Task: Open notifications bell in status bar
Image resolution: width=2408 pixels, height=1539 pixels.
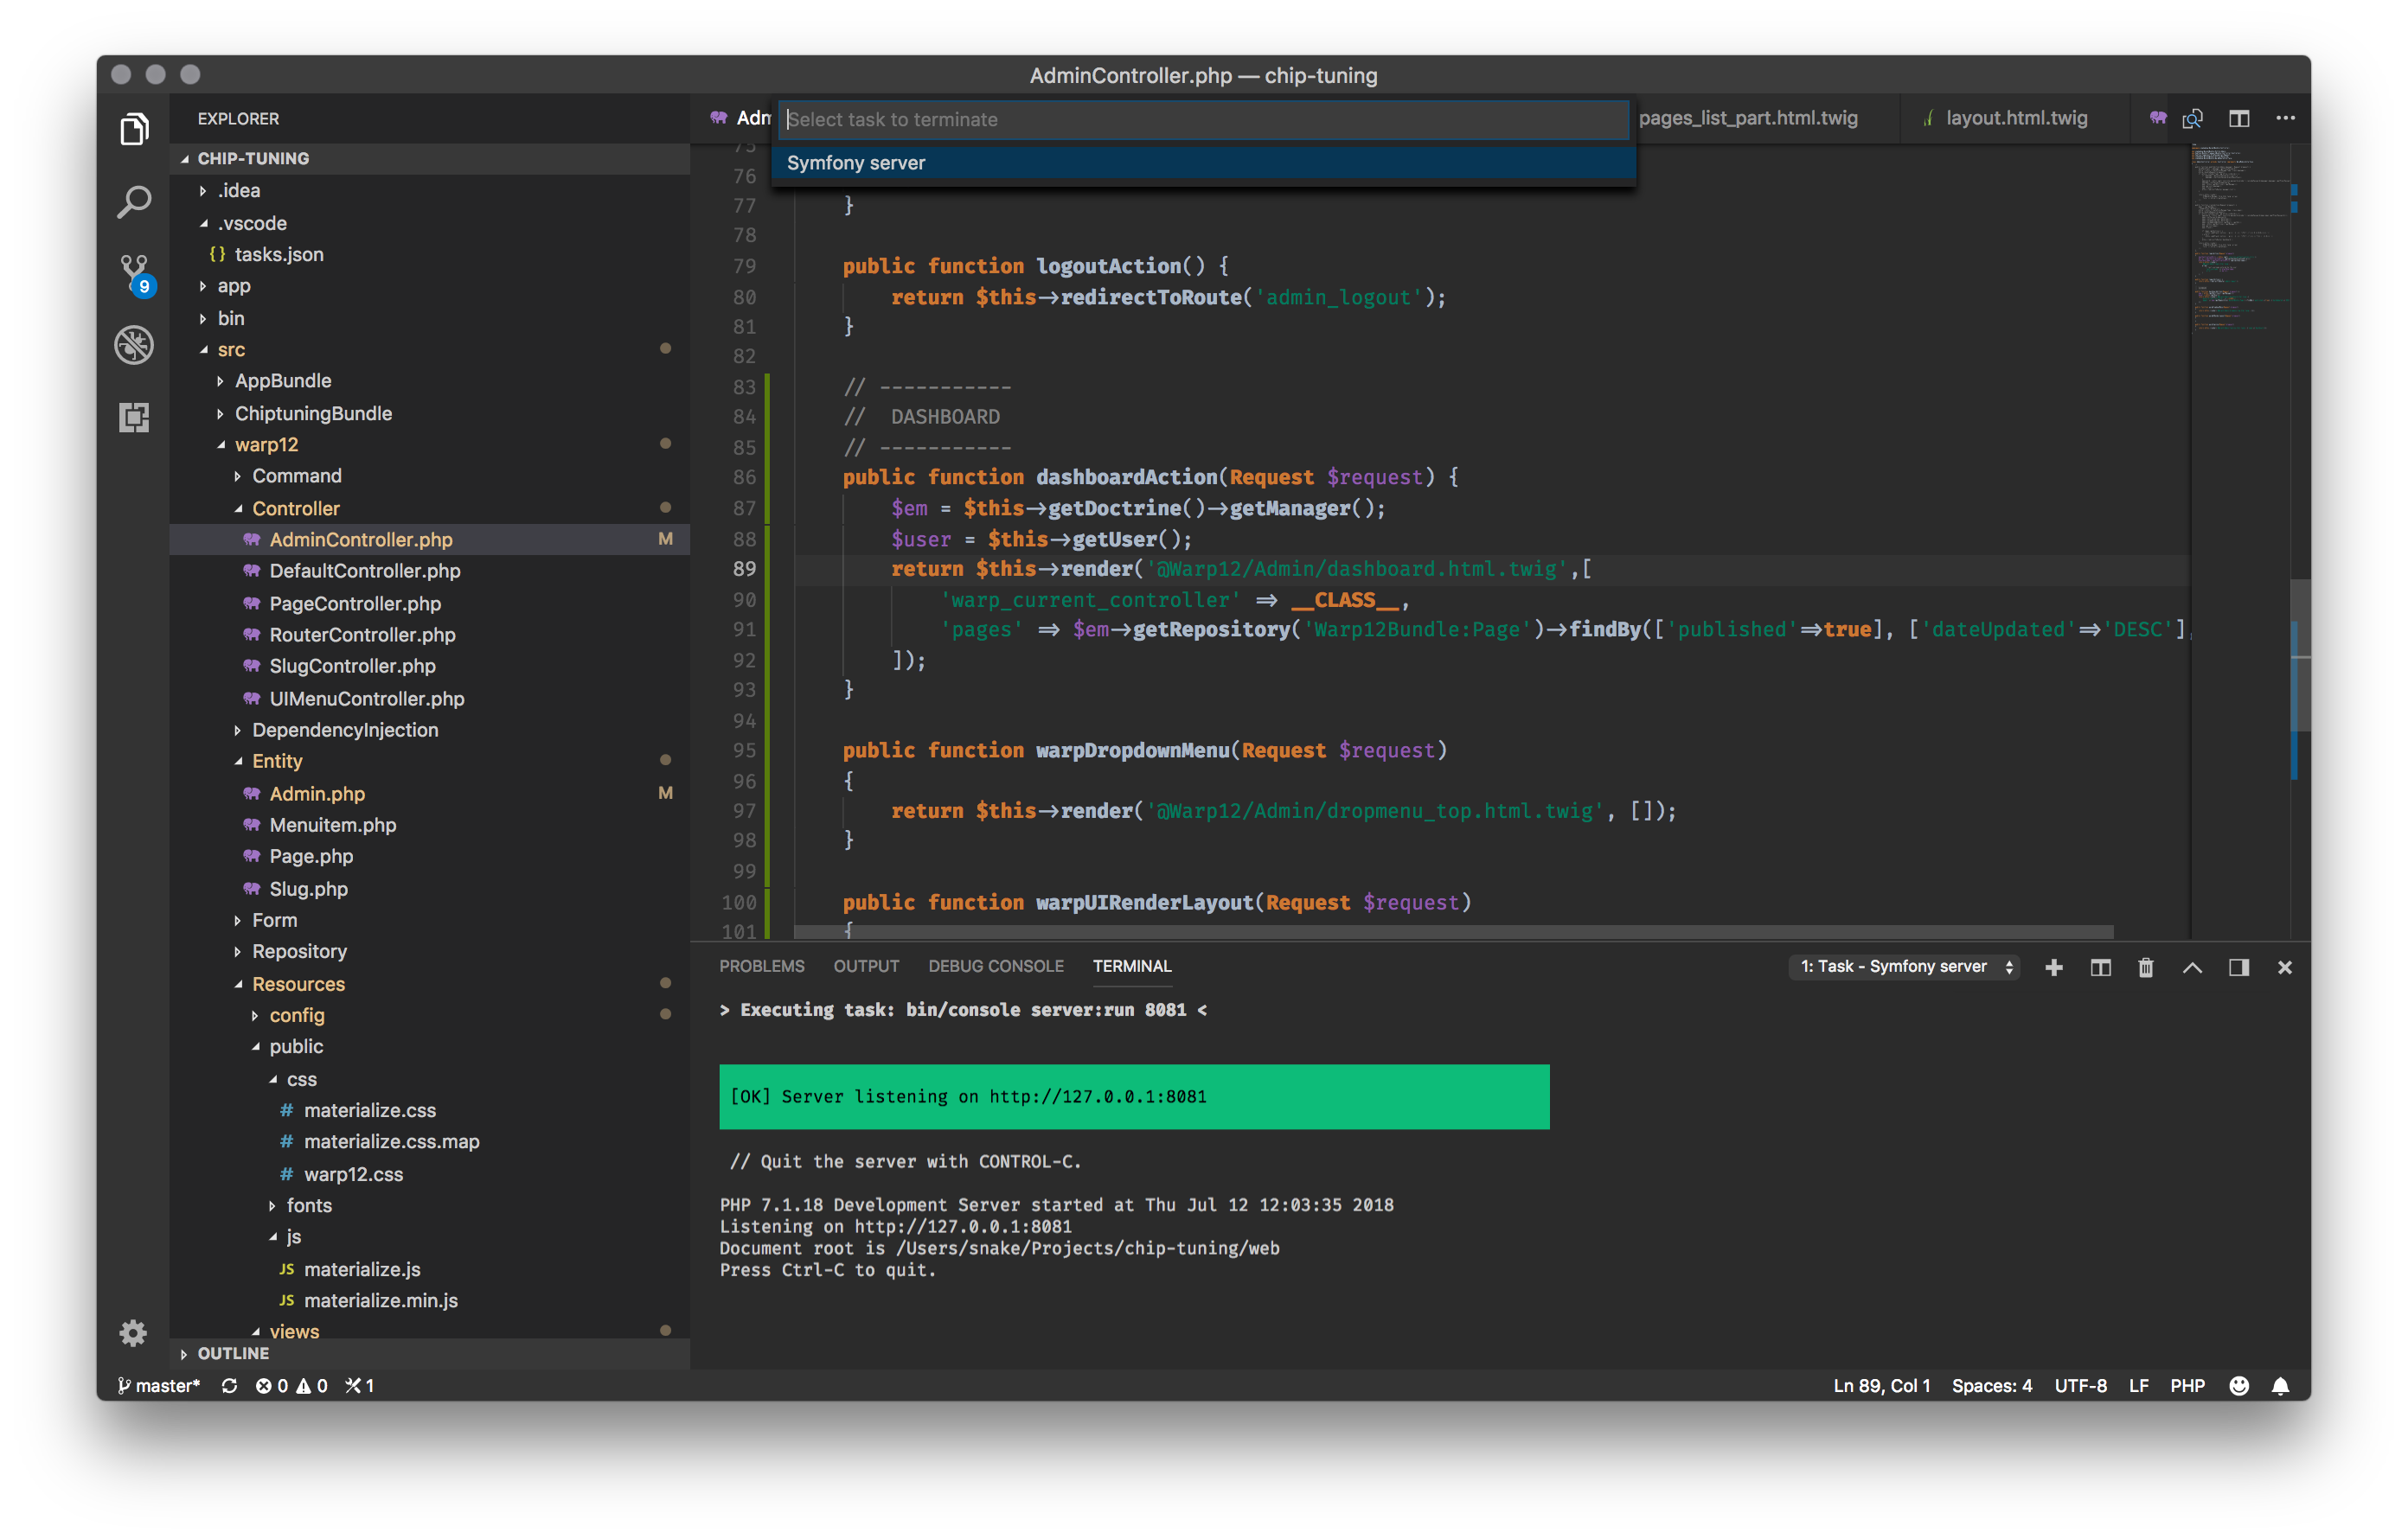Action: [x=2280, y=1386]
